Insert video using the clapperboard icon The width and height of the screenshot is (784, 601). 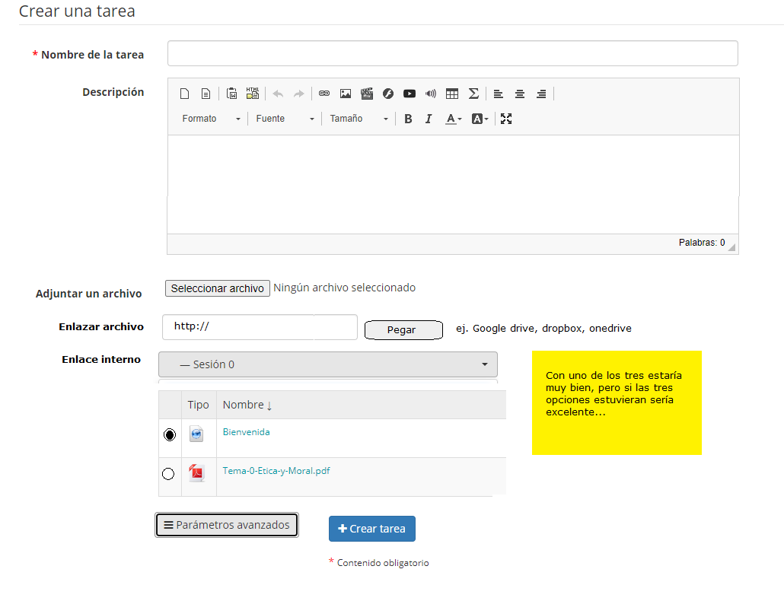[366, 94]
